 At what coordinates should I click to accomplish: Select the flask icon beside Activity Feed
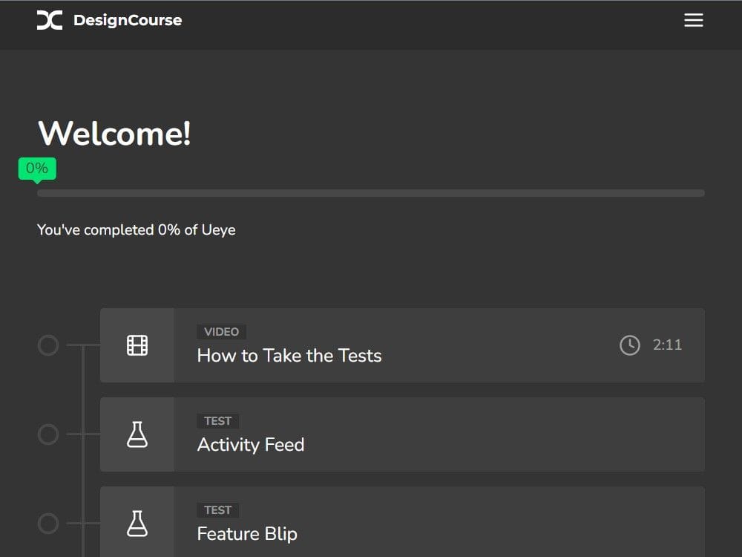tap(137, 434)
